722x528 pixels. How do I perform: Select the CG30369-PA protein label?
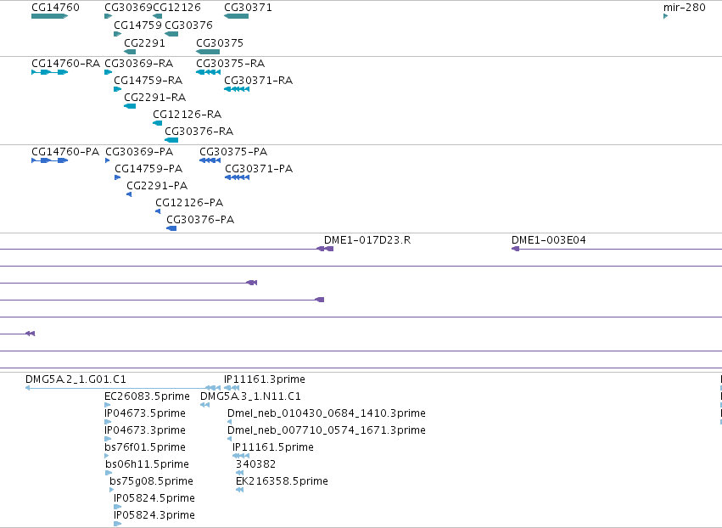pyautogui.click(x=139, y=152)
